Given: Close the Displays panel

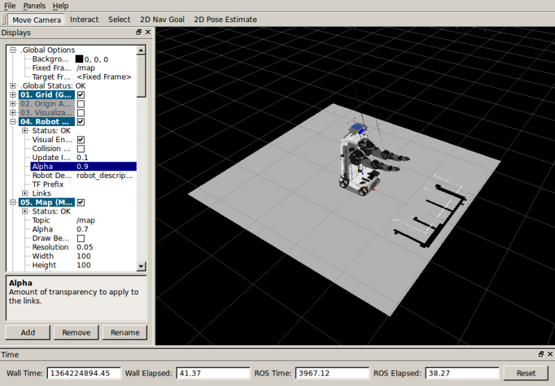Looking at the screenshot, I should [x=148, y=33].
